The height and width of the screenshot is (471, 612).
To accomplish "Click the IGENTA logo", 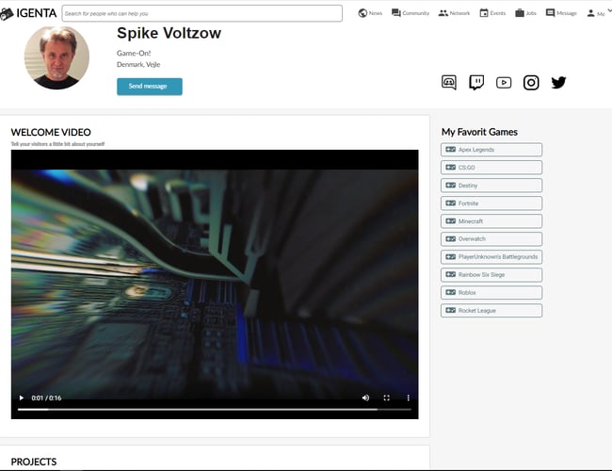I will (x=28, y=13).
